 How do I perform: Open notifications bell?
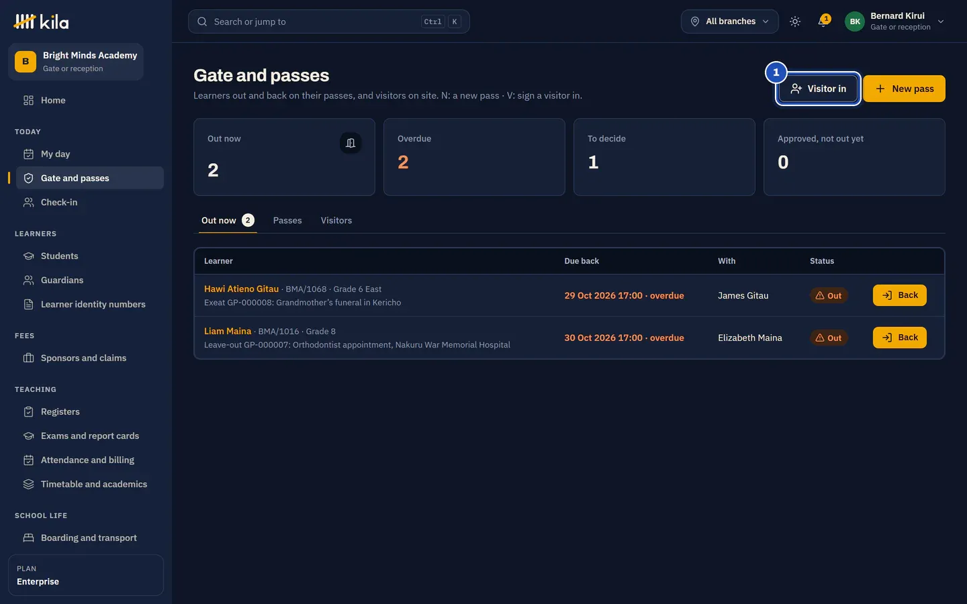(823, 21)
